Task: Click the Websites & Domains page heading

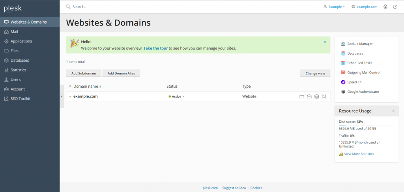Action: (x=108, y=22)
